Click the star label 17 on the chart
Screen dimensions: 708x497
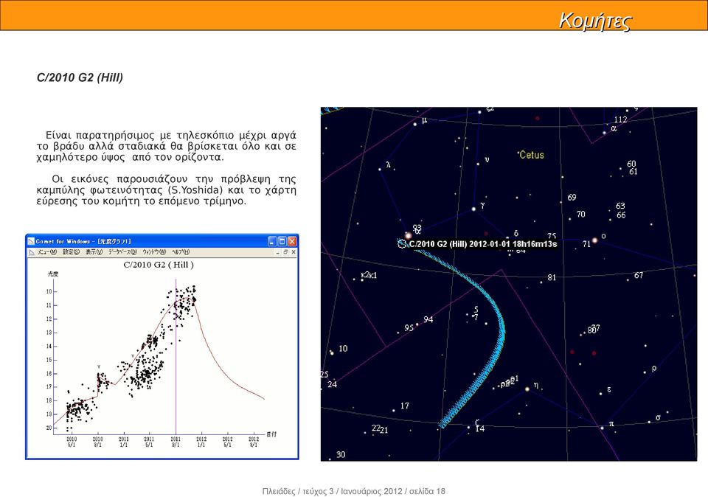coord(405,406)
